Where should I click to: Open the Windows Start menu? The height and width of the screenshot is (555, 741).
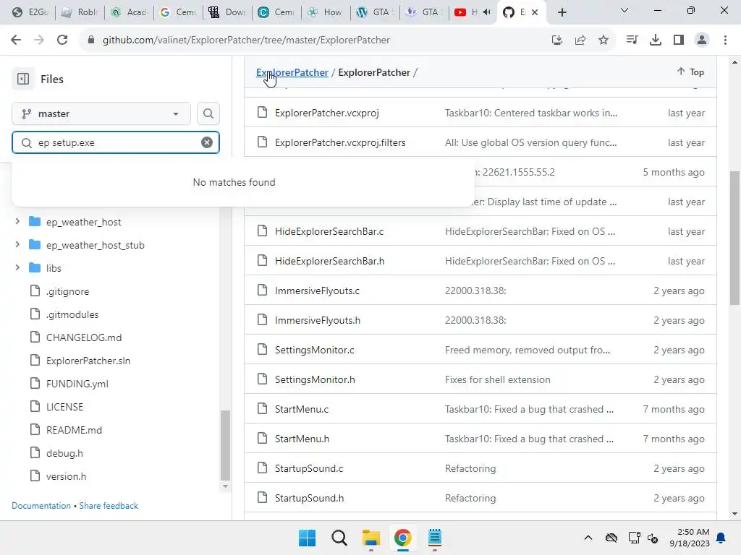307,538
